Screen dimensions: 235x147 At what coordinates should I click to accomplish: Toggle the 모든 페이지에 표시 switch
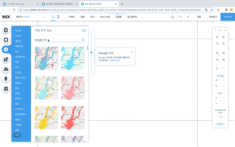point(220,117)
